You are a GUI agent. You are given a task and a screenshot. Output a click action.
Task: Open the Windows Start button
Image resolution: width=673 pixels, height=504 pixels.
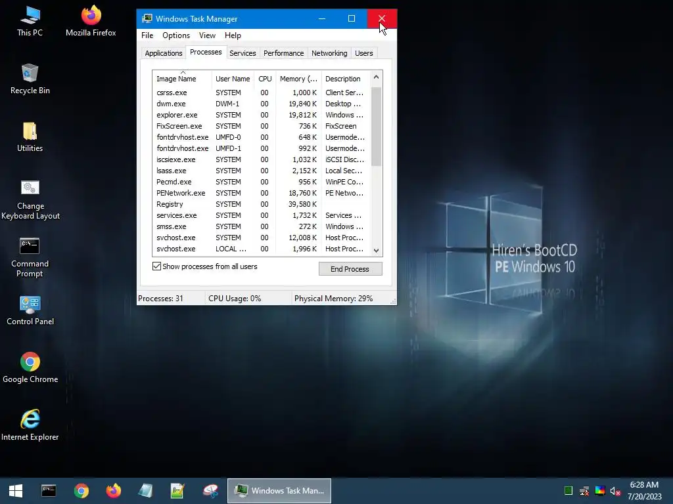[x=16, y=491]
